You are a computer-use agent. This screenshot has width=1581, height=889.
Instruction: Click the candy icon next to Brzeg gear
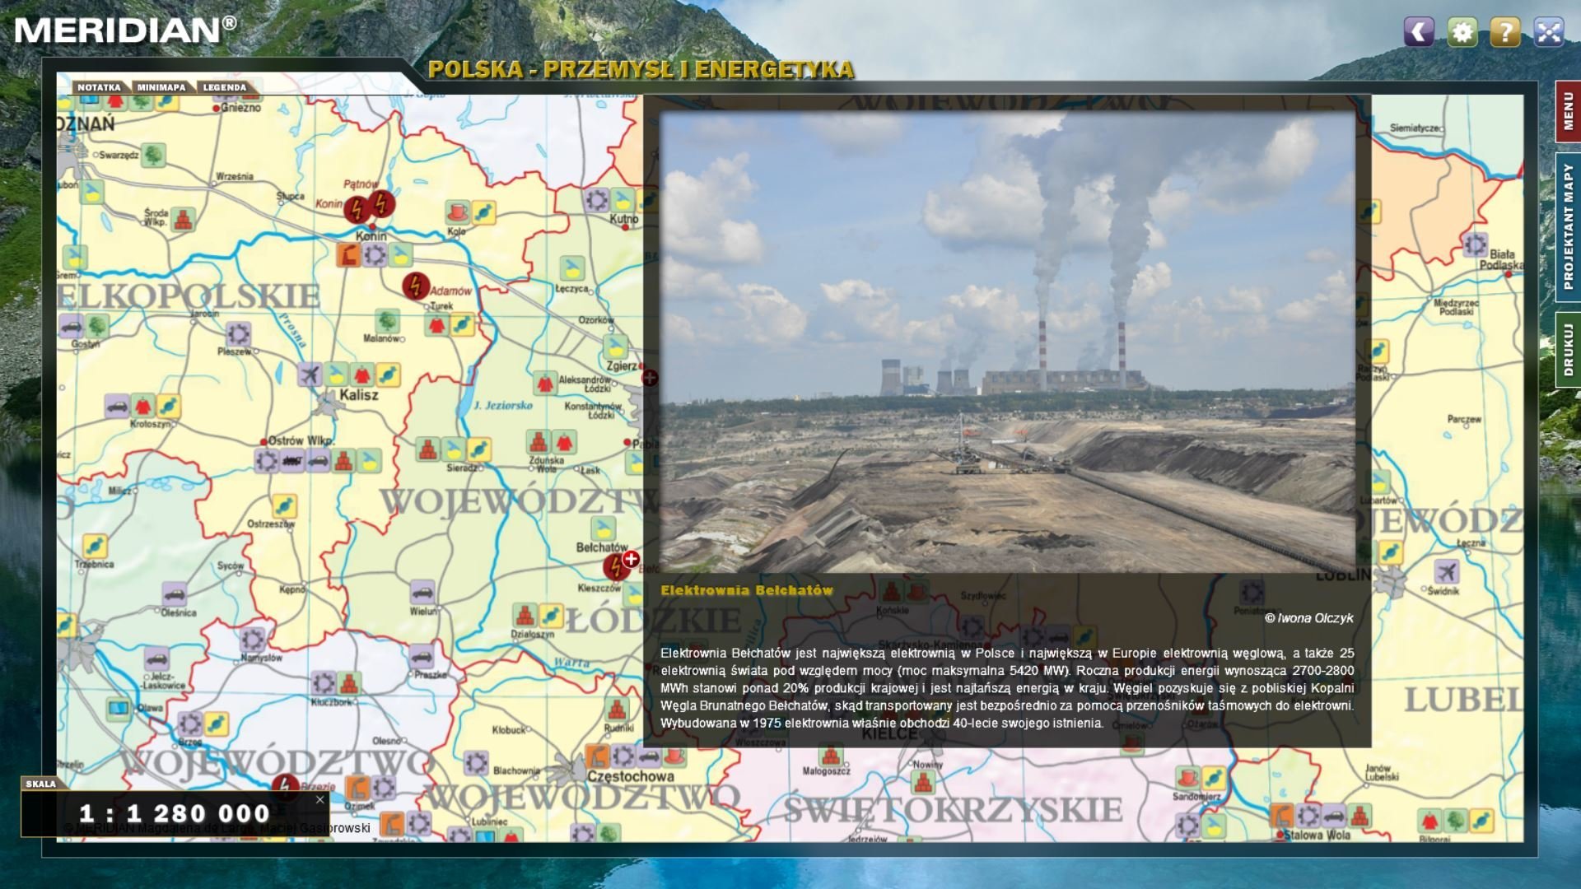coord(216,724)
